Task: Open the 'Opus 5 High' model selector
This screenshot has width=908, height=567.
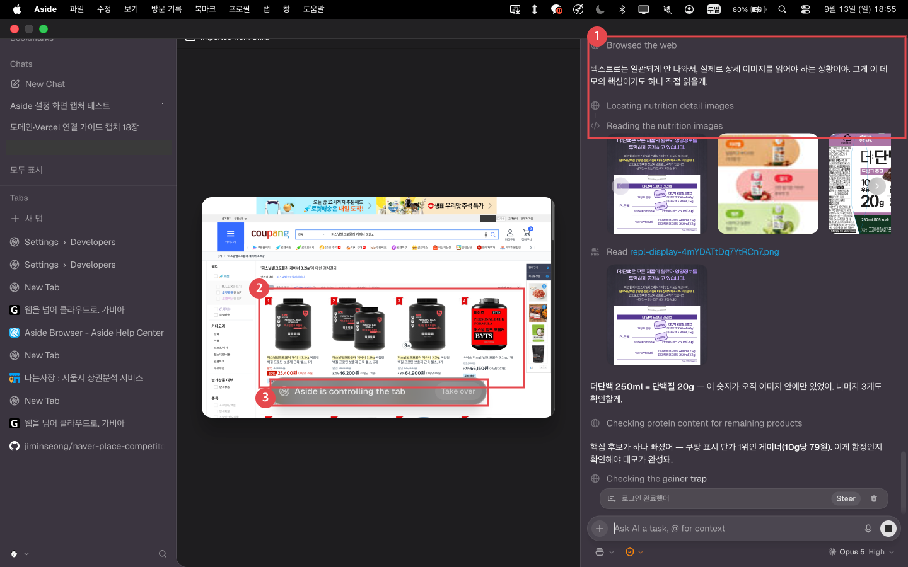Action: pos(861,552)
